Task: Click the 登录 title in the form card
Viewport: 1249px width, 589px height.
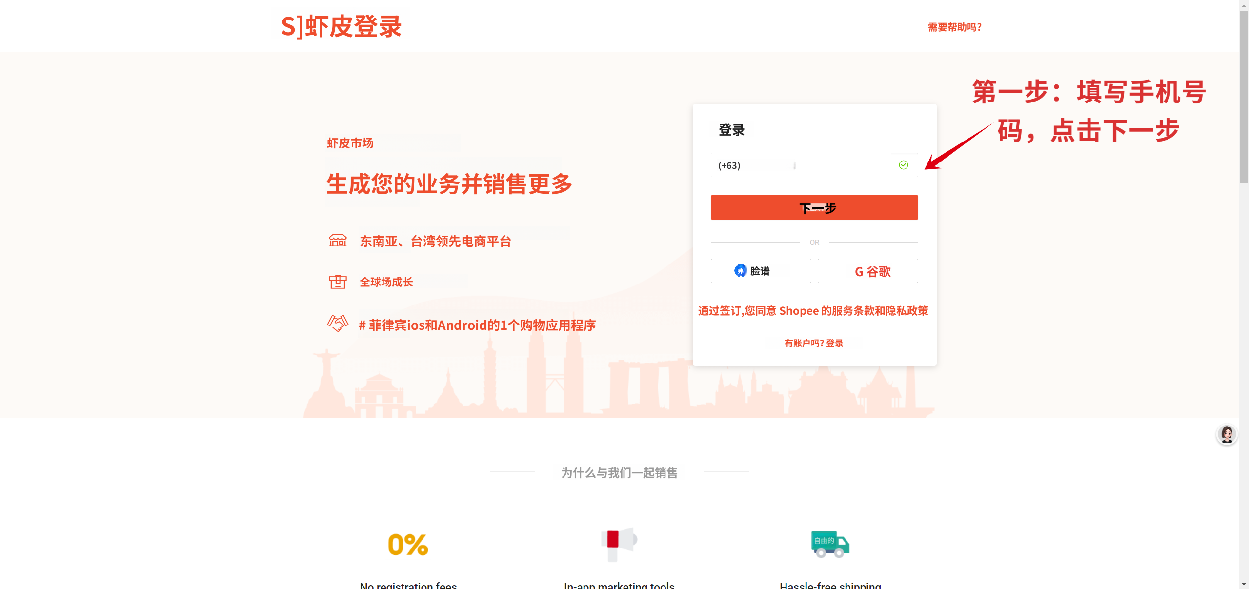Action: click(x=731, y=130)
